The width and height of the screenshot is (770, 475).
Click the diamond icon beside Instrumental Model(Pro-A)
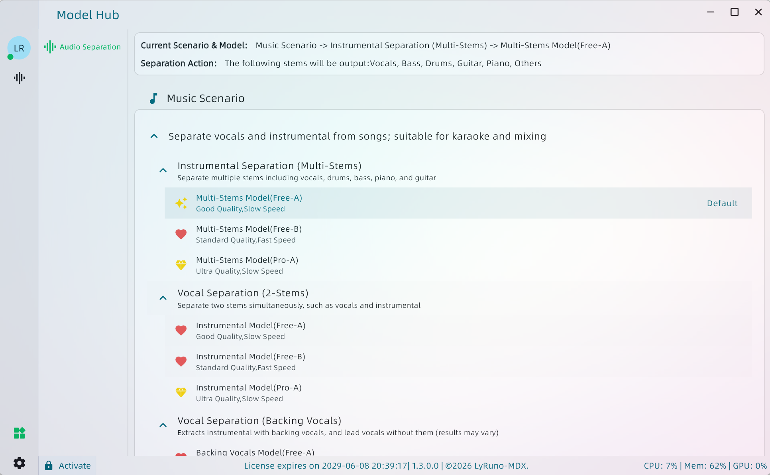pyautogui.click(x=181, y=393)
